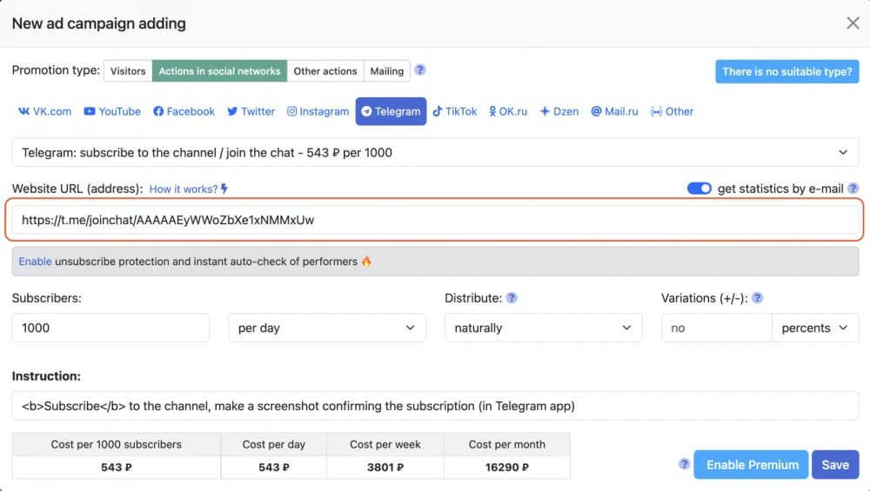Viewport: 870px width, 491px height.
Task: Click the Cost per day header
Action: 273,444
